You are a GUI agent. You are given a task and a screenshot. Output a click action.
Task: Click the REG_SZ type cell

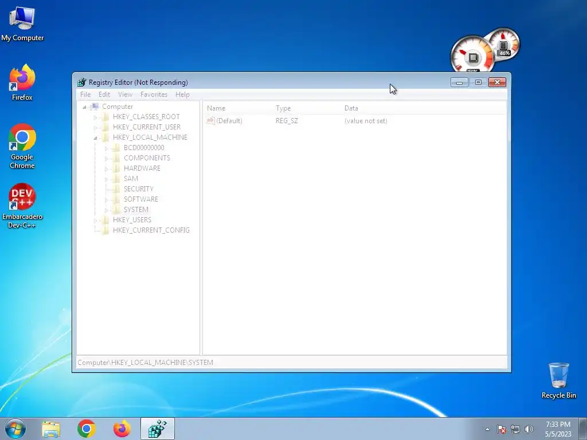pyautogui.click(x=287, y=121)
